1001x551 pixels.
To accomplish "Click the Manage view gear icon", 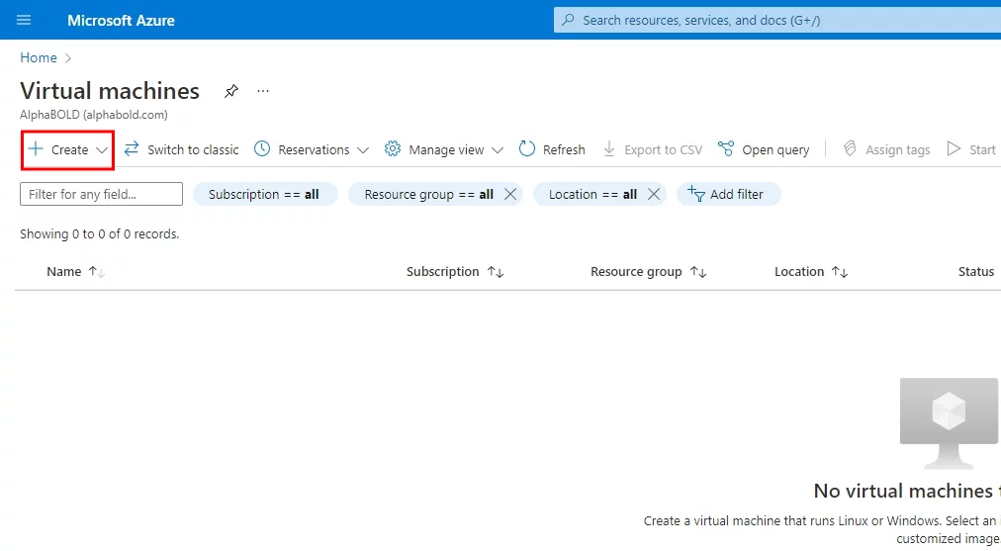I will 392,148.
